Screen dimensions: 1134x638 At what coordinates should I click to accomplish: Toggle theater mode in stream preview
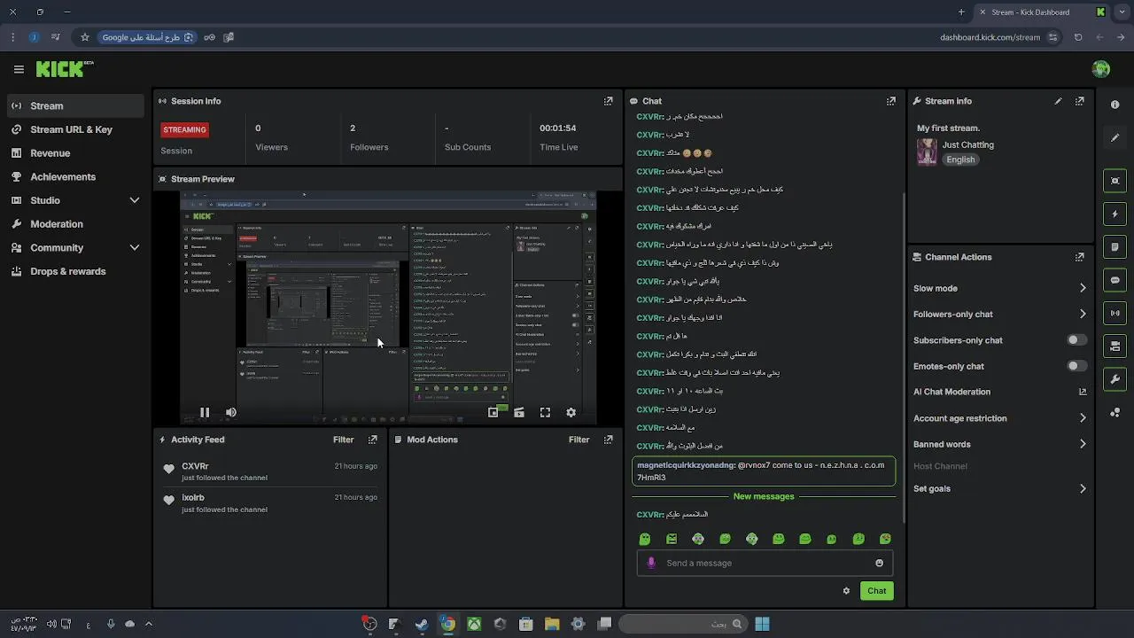519,412
